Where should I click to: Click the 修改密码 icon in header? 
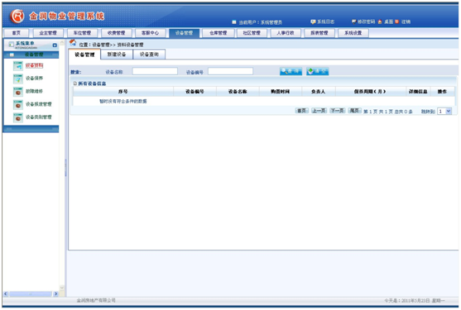[354, 21]
